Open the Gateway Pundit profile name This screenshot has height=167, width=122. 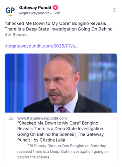35,8
